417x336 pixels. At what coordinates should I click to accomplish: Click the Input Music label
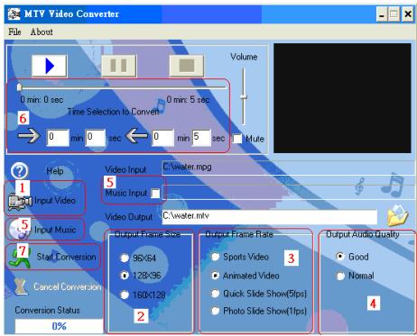point(55,230)
